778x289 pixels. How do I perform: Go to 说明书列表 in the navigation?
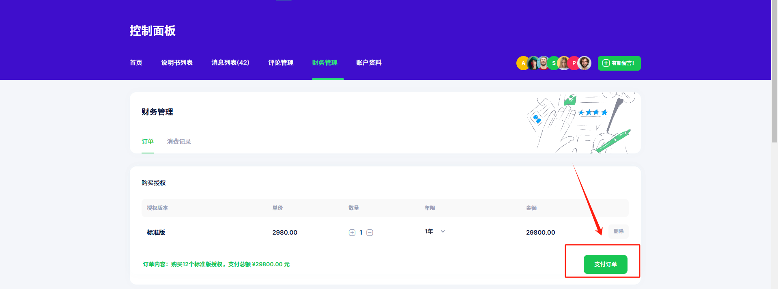(x=177, y=63)
